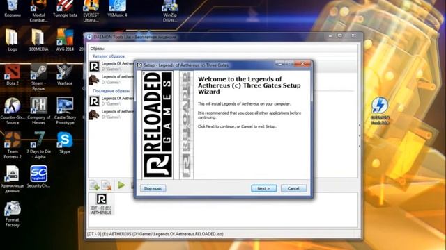446x250 pixels.
Task: Select the VKMusic 4 desktop shortcut
Action: pyautogui.click(x=117, y=9)
